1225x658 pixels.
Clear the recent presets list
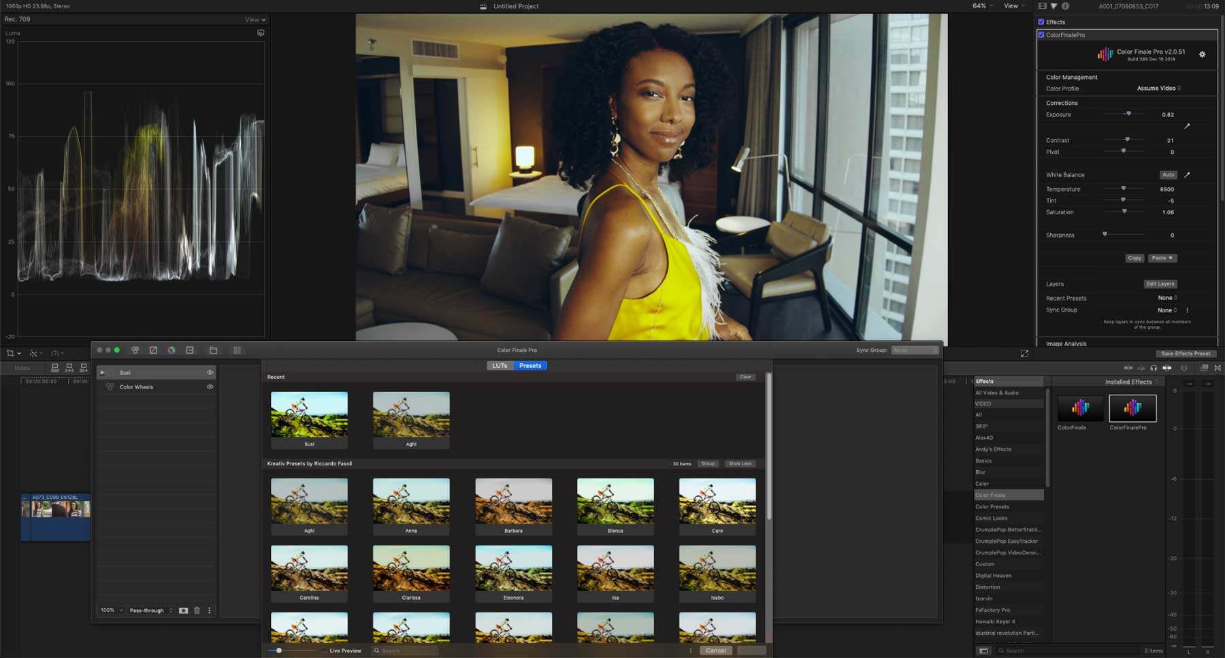[x=746, y=377]
